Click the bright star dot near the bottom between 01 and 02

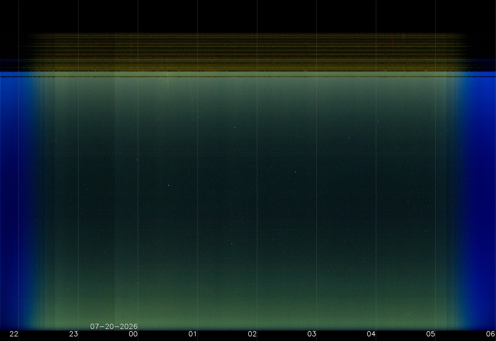[x=232, y=244]
